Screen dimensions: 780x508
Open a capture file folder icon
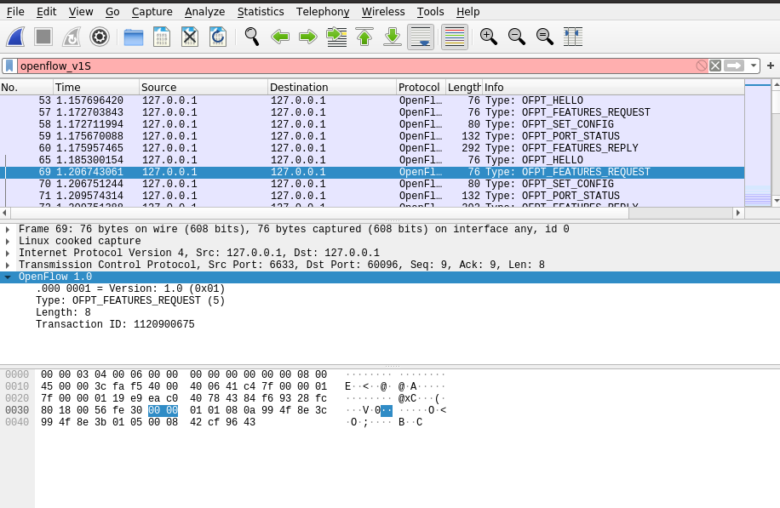point(134,37)
